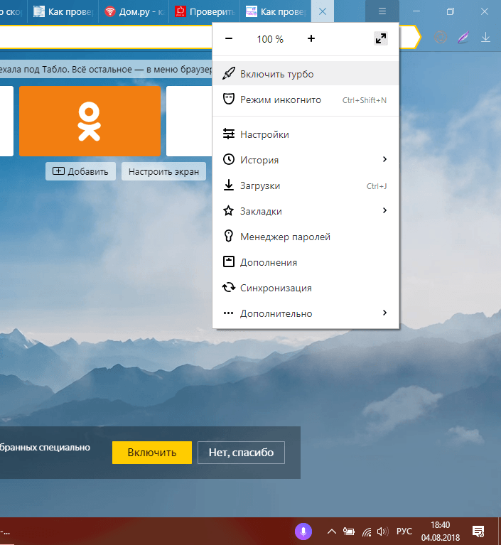Click the Нет, спасибо button
Screen dimensions: 501x545
(x=242, y=453)
